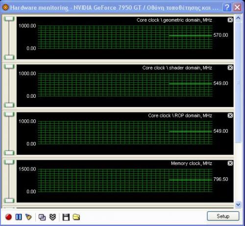Close the Core clock shader domain graph
Screen dimensions: 245x226
(x=230, y=68)
